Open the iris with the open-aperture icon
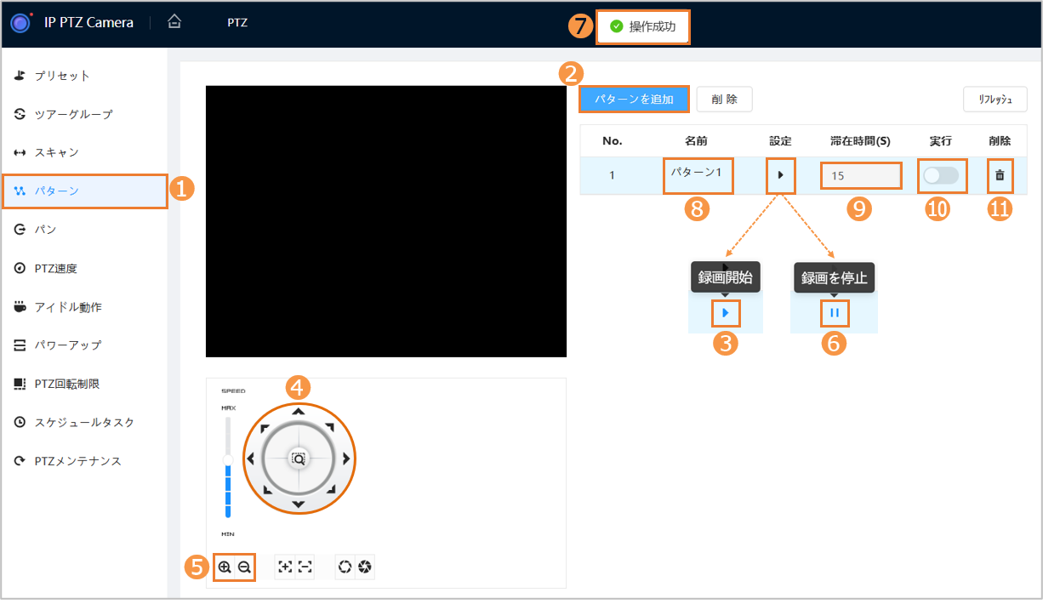Screen dimensions: 1043x604 point(345,567)
